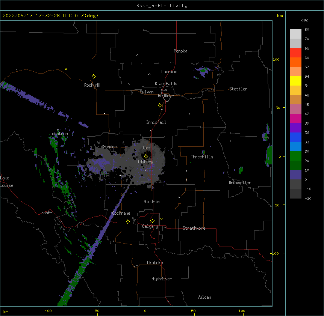Select the magenta 39-42 dBZ legend swatch
Viewport: 324px width, 316px height.
pyautogui.click(x=295, y=118)
